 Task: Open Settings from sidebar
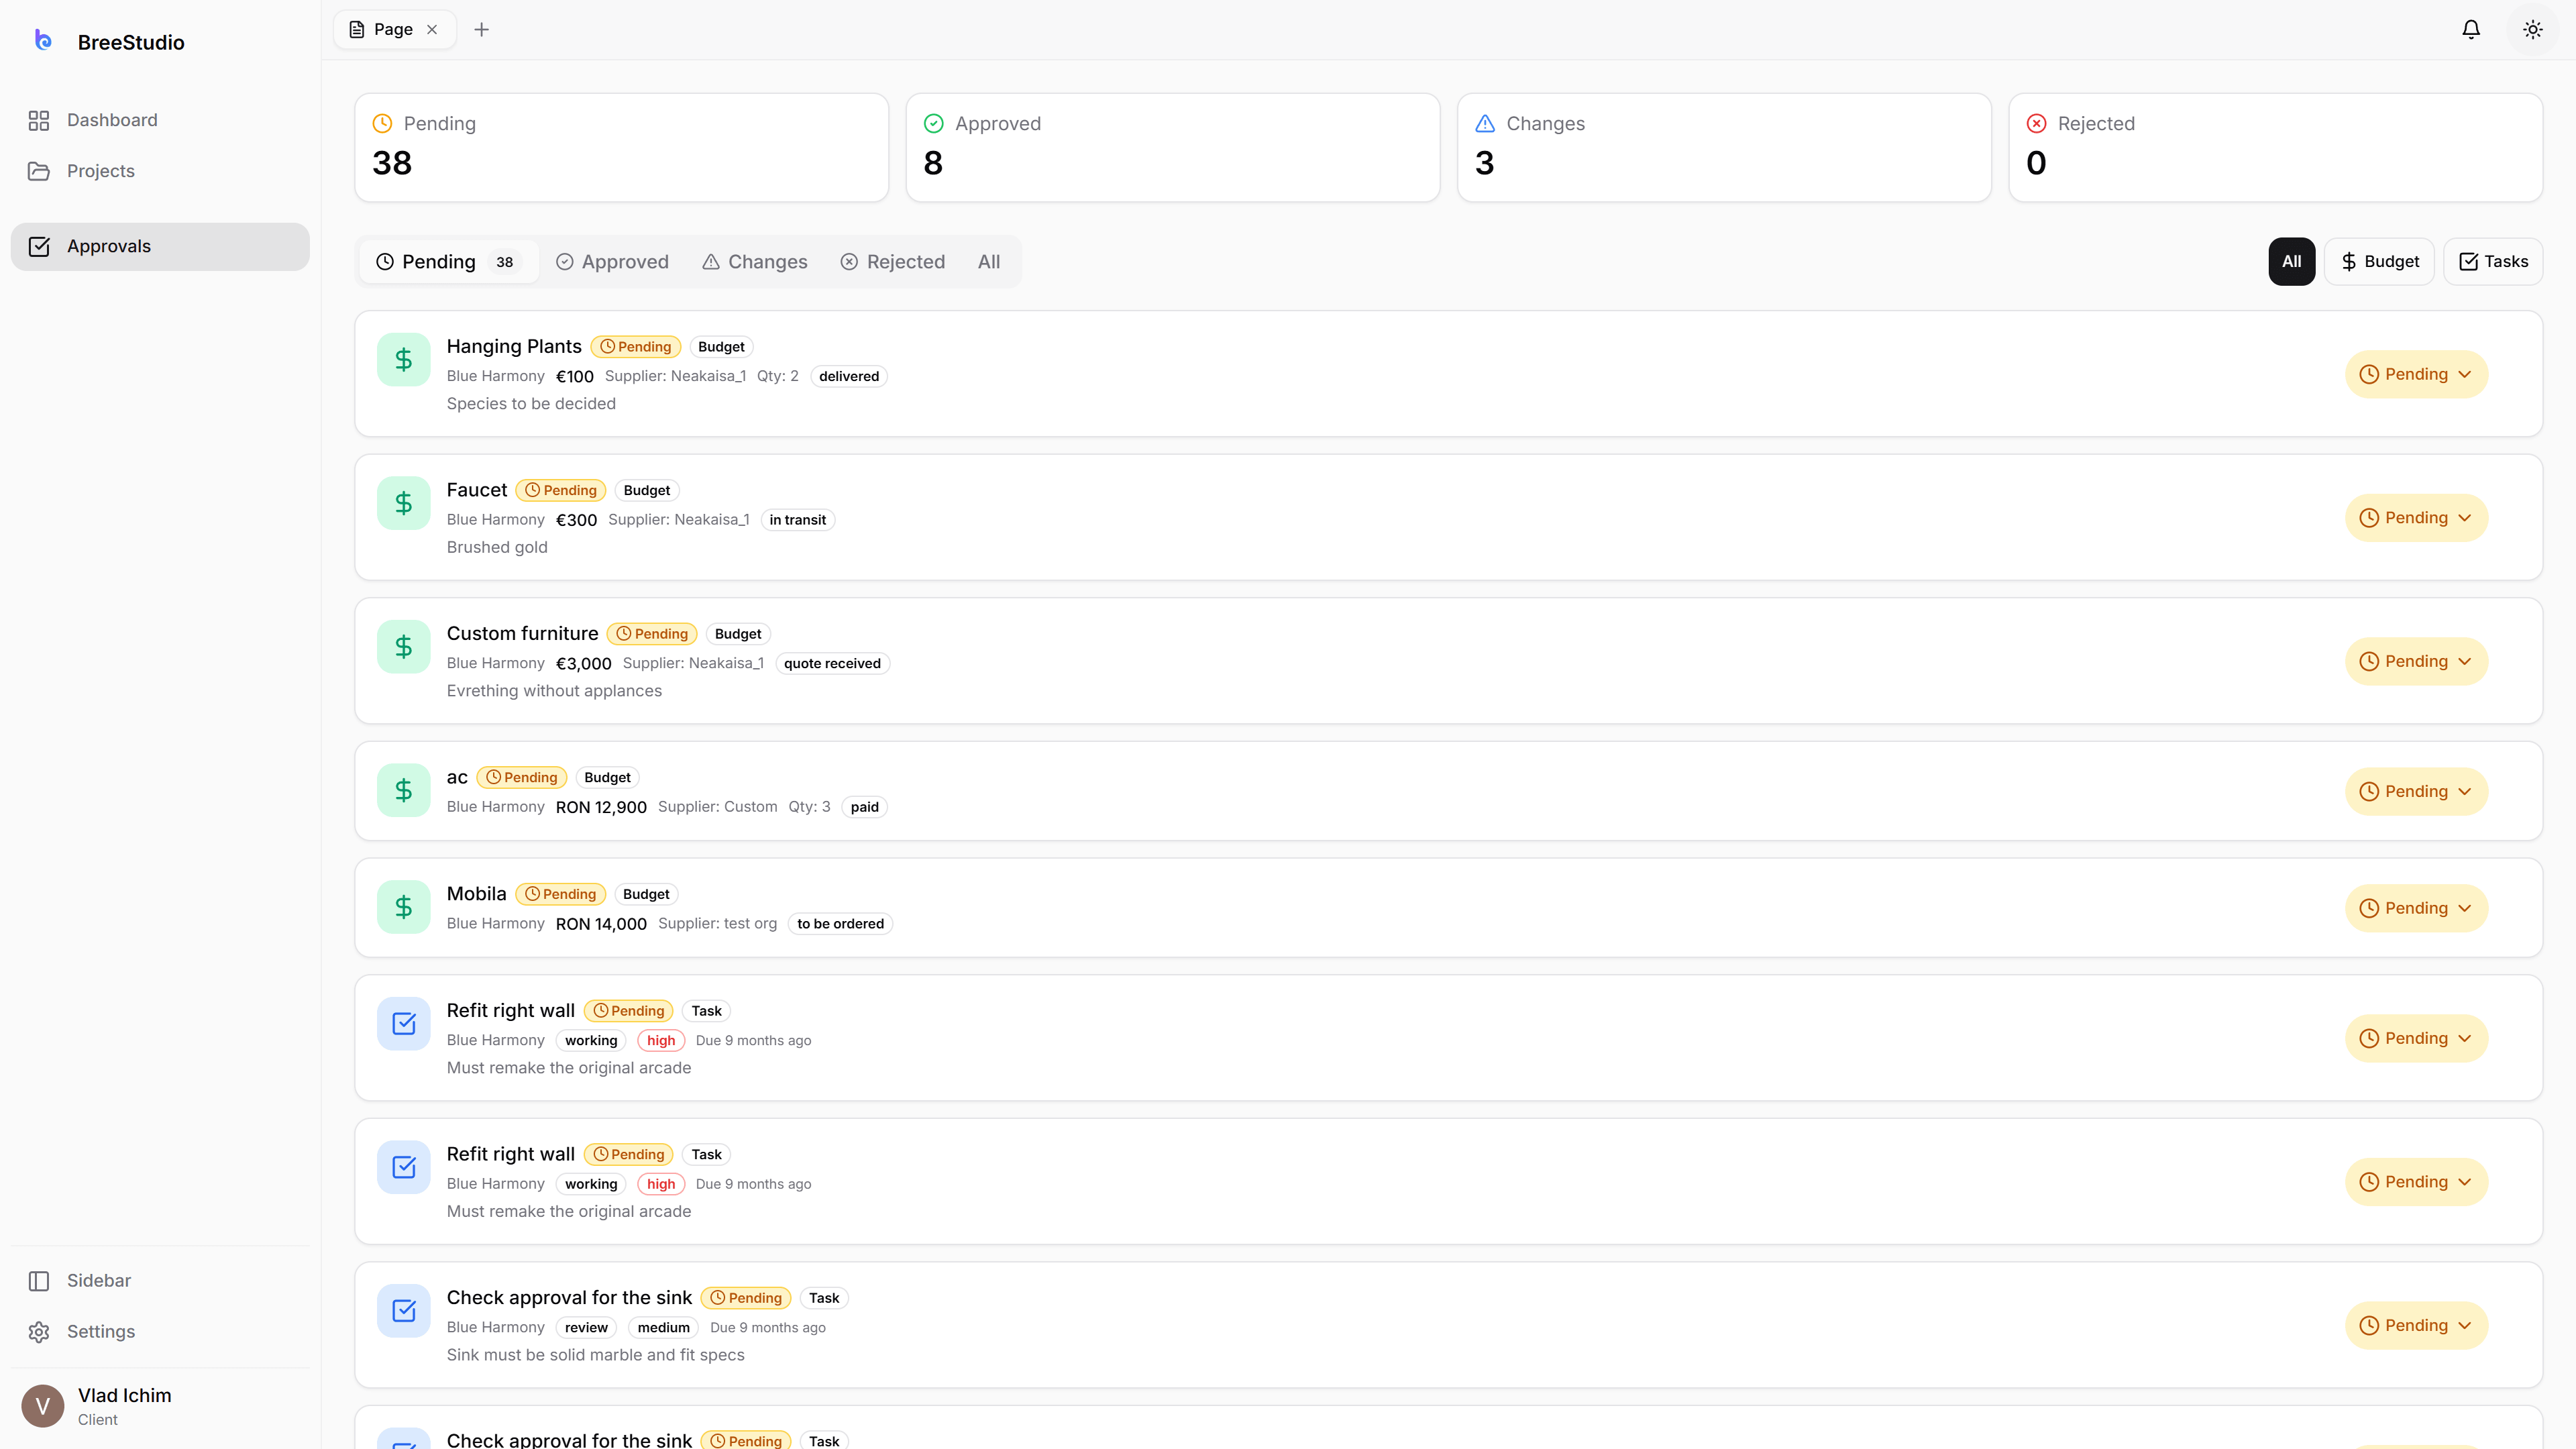point(160,1331)
